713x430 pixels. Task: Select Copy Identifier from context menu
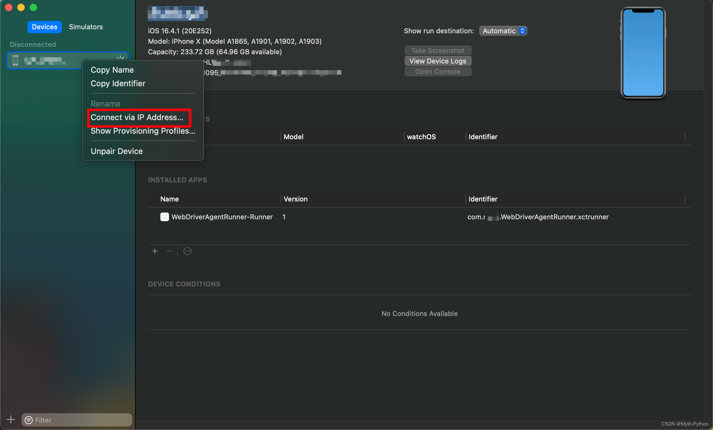click(x=118, y=83)
